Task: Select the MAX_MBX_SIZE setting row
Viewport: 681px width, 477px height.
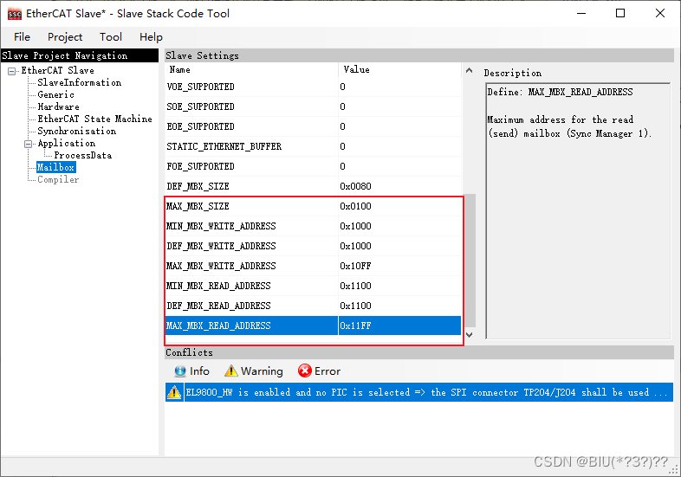Action: coord(313,207)
